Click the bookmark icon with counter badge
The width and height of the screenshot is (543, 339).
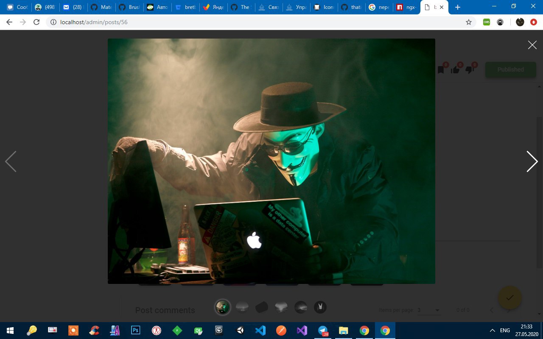(441, 69)
